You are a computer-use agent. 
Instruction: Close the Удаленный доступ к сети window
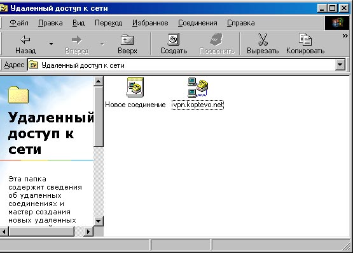pos(344,8)
